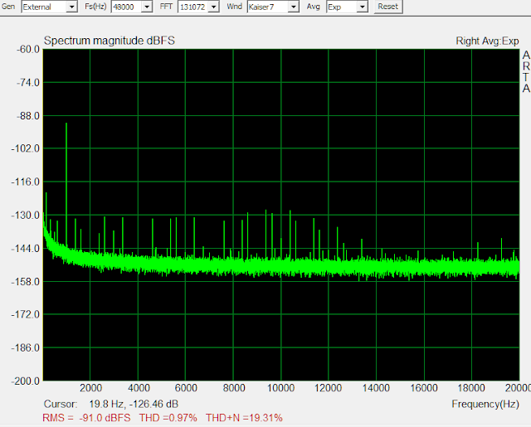
Task: Click the -88.0 y-axis label
Action: click(27, 116)
